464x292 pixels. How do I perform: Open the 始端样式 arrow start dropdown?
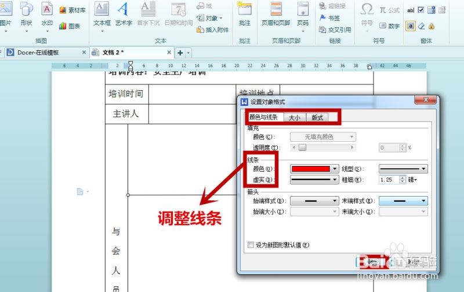pyautogui.click(x=314, y=201)
